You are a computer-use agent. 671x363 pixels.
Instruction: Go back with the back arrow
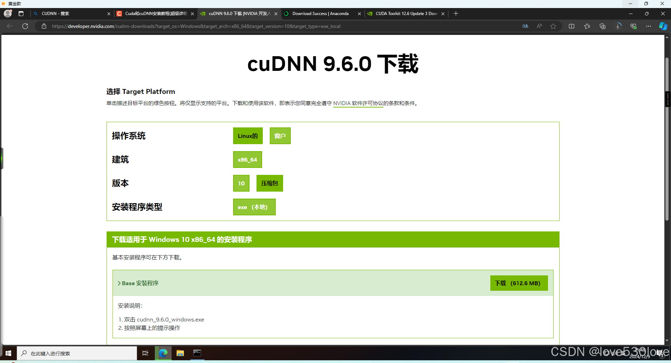click(10, 26)
